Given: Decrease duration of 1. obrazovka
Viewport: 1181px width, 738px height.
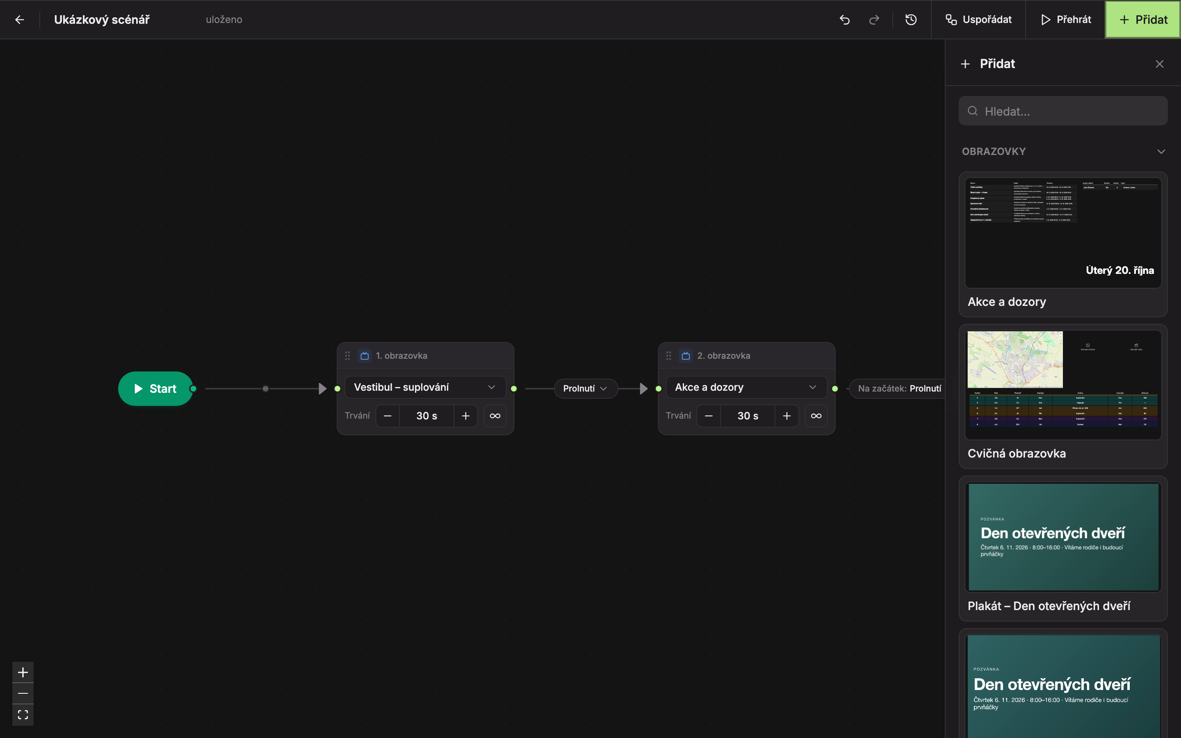Looking at the screenshot, I should (388, 416).
